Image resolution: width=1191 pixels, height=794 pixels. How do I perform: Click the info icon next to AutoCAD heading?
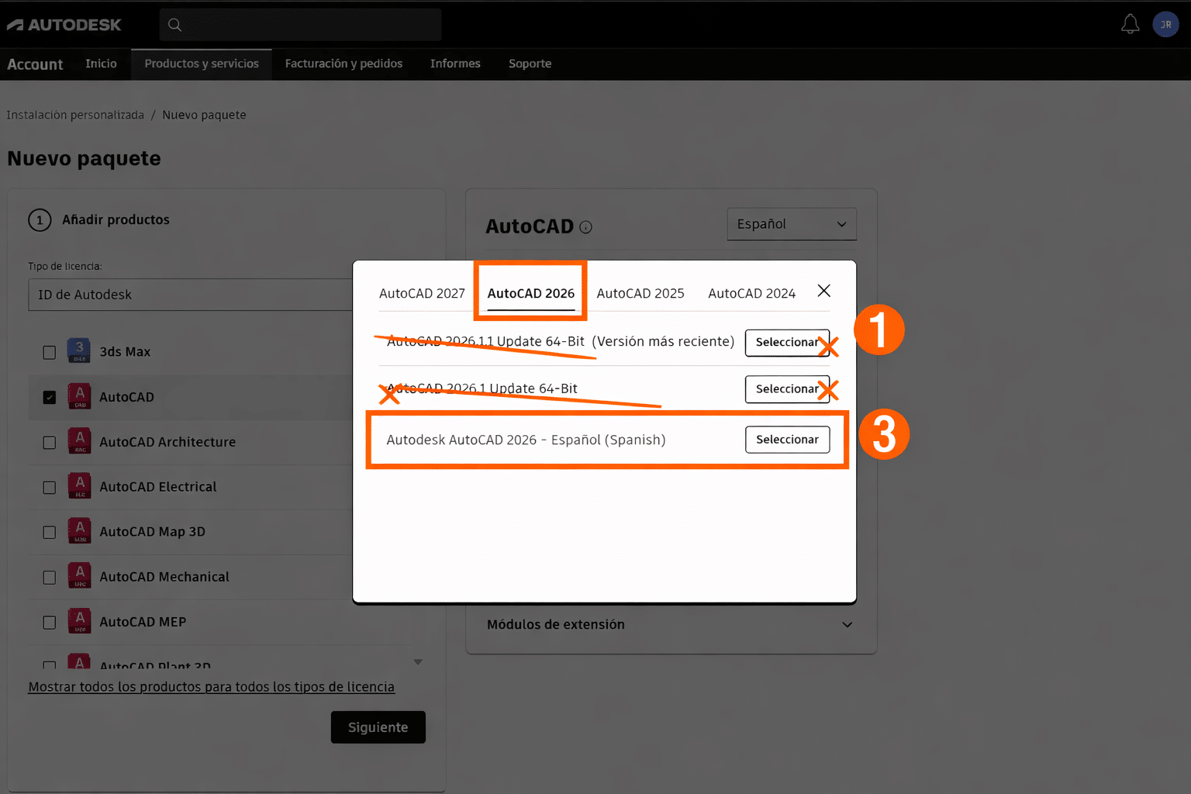[586, 226]
